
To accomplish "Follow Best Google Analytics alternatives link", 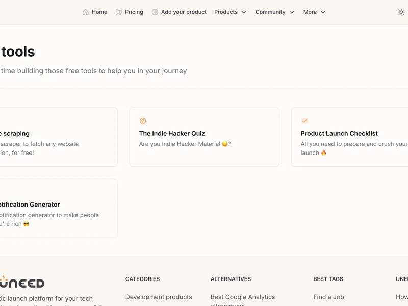I will click(243, 300).
